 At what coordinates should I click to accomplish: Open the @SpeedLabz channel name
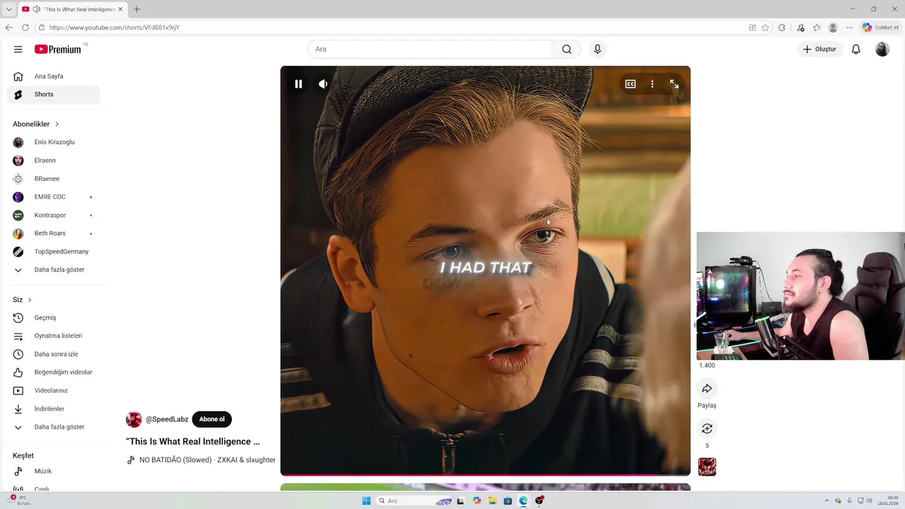tap(167, 419)
